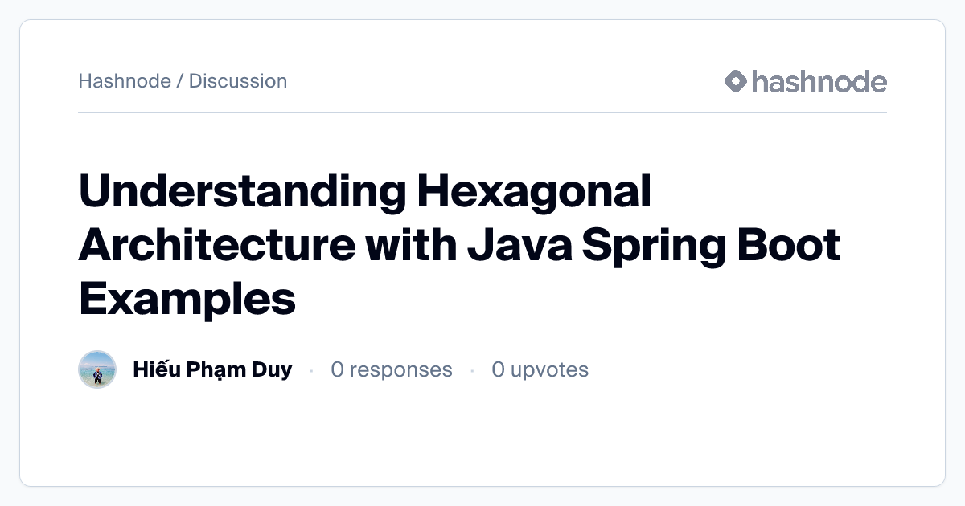This screenshot has width=965, height=506.
Task: Open the Hexagonal Architecture article title
Action: 458,245
